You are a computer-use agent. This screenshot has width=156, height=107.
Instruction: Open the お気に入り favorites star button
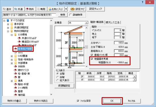click(56, 9)
